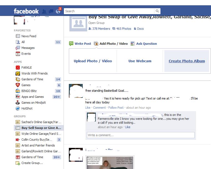Click the 'free standing Basketball Goal....' post text

(107, 91)
